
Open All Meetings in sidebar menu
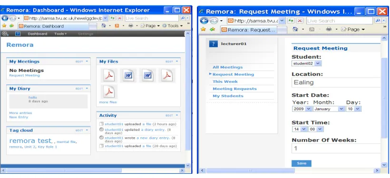(x=227, y=67)
